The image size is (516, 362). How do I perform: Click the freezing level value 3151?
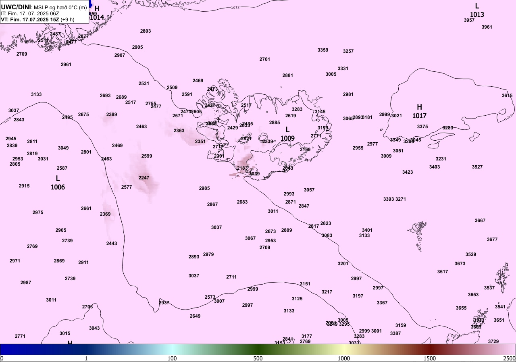tap(305, 284)
